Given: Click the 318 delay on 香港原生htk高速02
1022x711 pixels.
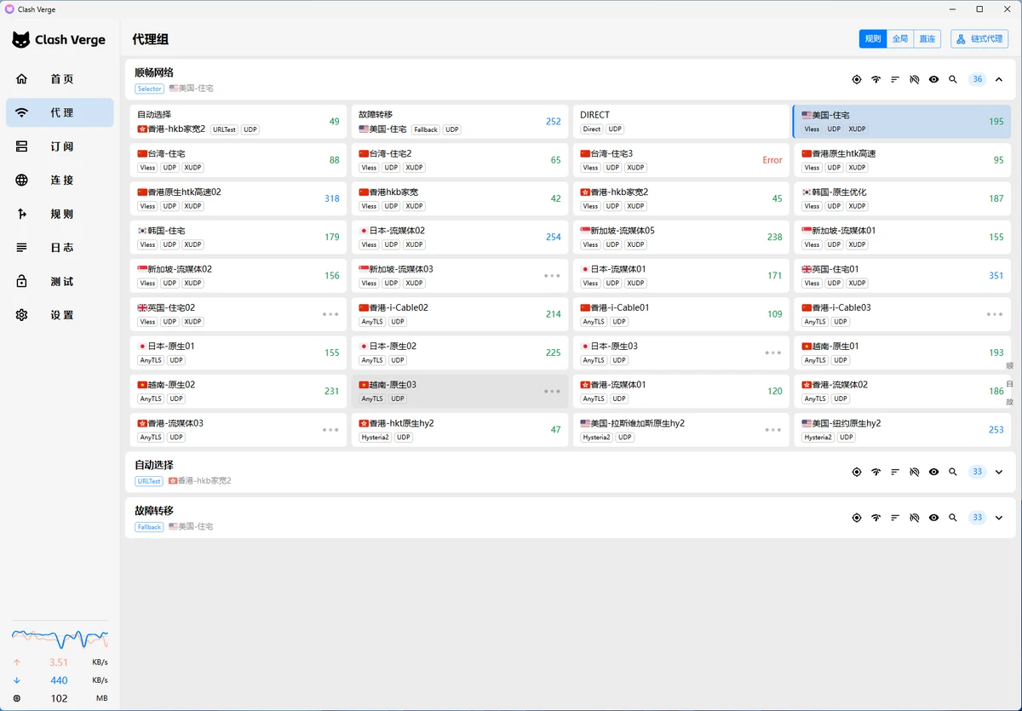Looking at the screenshot, I should coord(331,198).
